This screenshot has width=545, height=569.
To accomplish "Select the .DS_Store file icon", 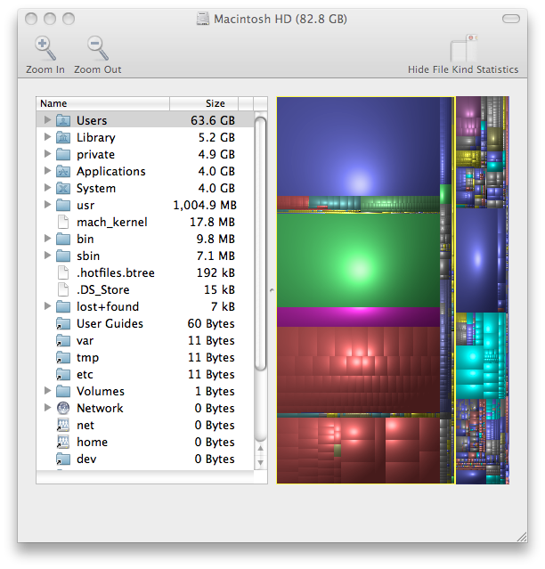I will click(63, 289).
